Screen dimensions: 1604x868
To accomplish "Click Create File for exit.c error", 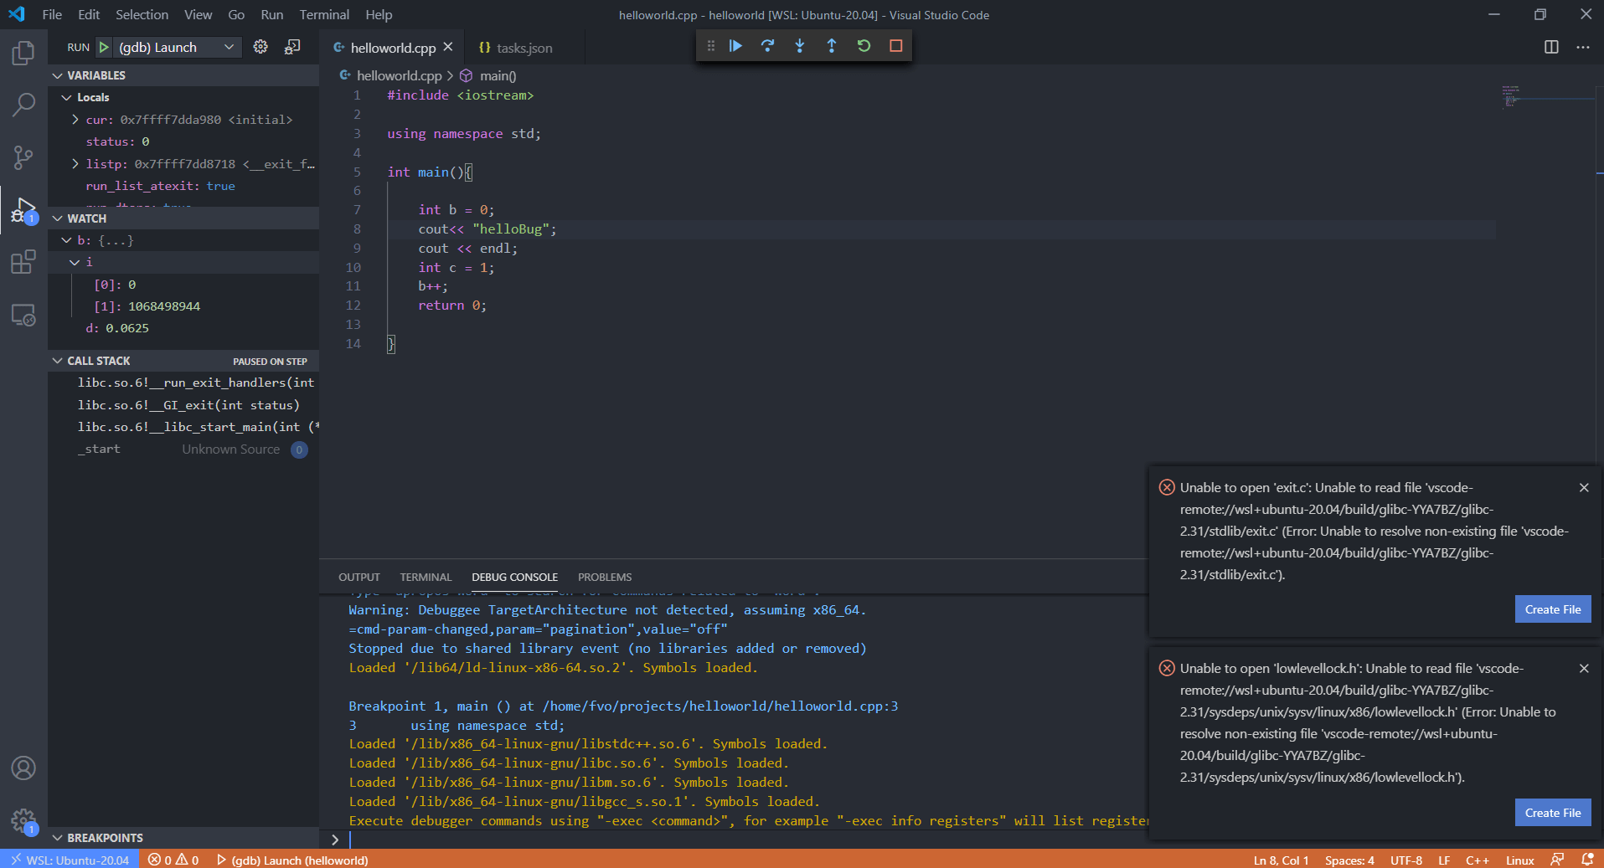I will 1552,609.
